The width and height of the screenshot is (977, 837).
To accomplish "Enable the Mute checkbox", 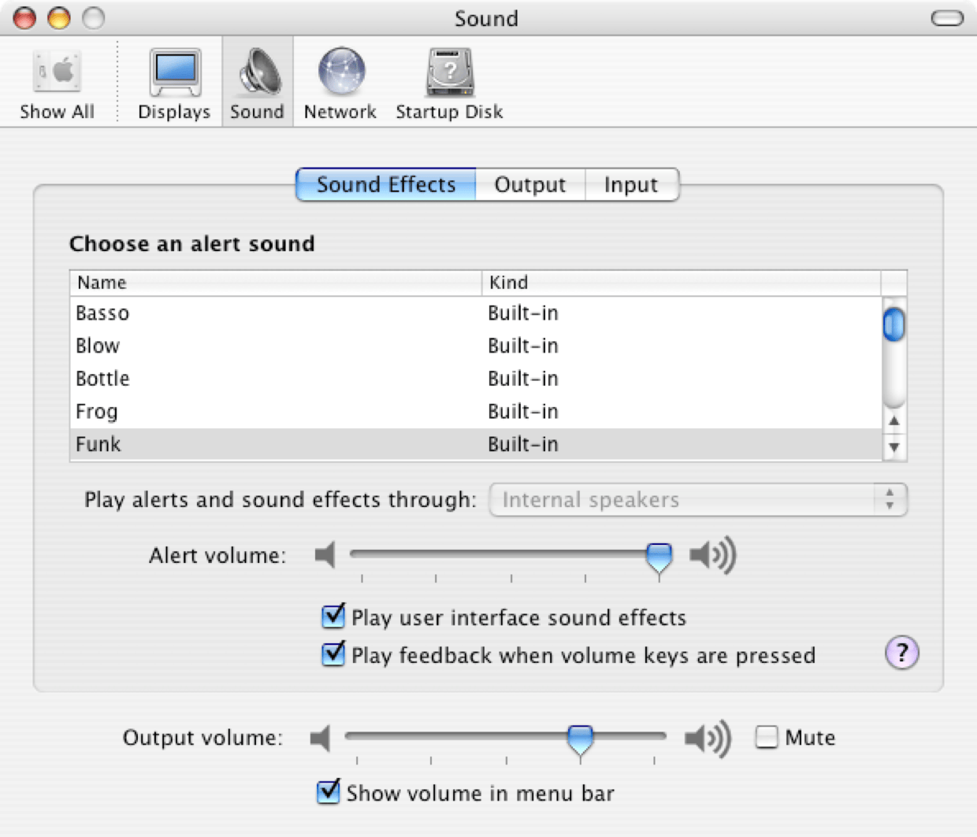I will tap(766, 737).
